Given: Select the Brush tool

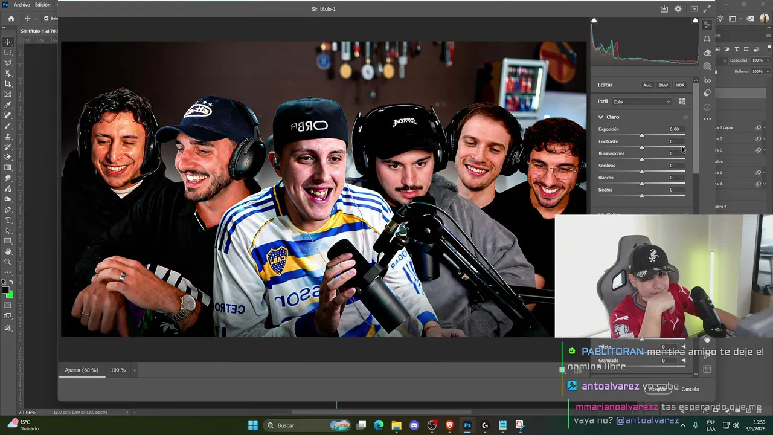Looking at the screenshot, I should tap(8, 126).
